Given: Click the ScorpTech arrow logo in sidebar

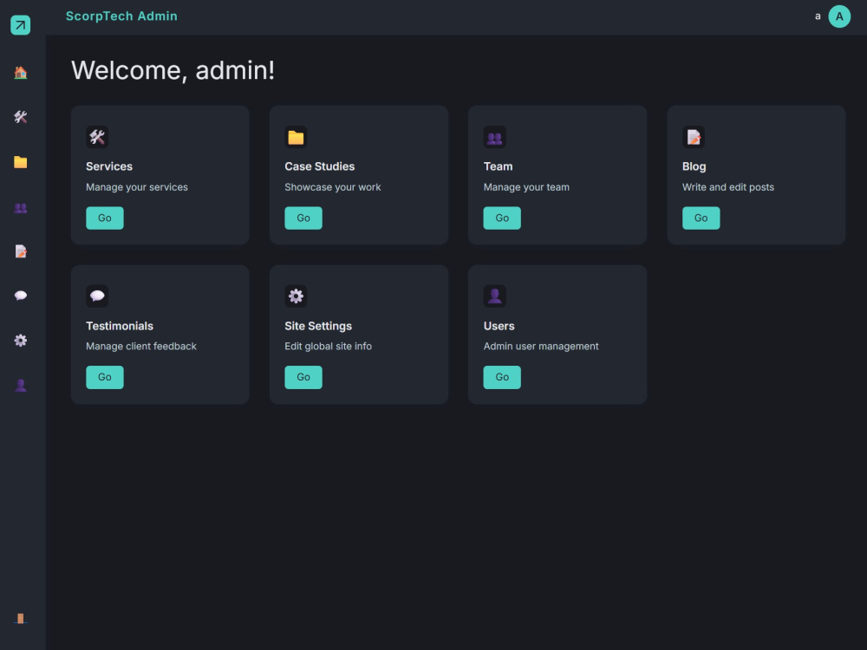Looking at the screenshot, I should [x=21, y=25].
